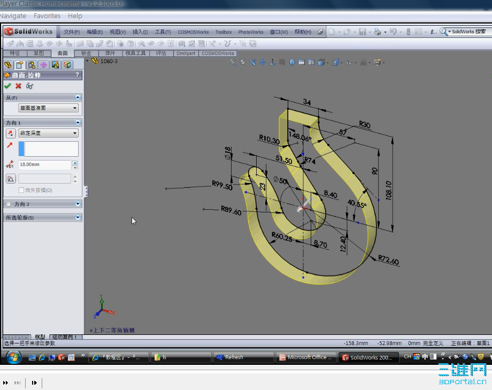Viewport: 492px width, 390px height.
Task: Increase depth with the up spinner arrow
Action: [x=75, y=162]
